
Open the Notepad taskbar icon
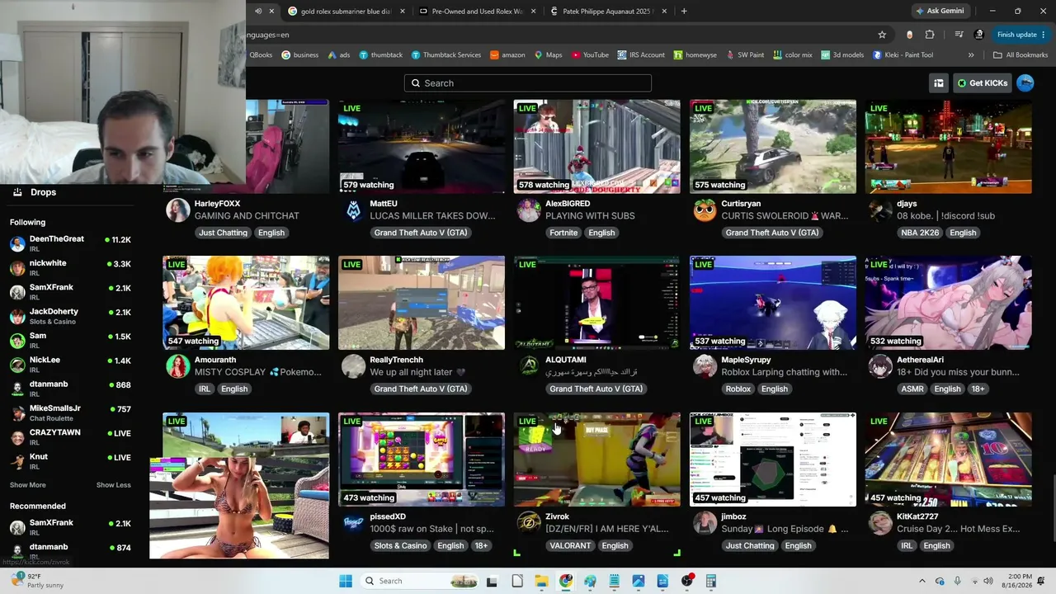pyautogui.click(x=614, y=581)
